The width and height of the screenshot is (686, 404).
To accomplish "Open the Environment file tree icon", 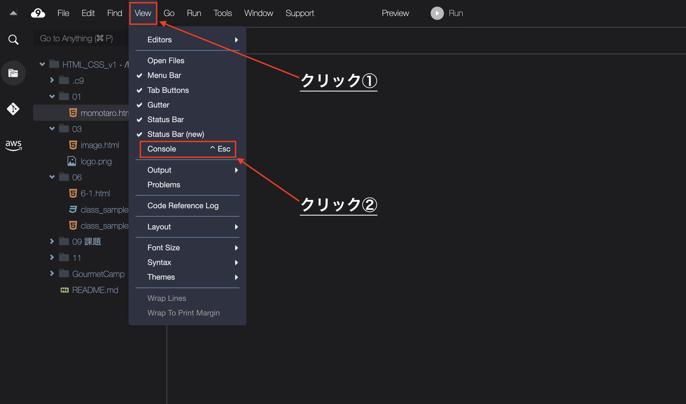I will pyautogui.click(x=13, y=73).
